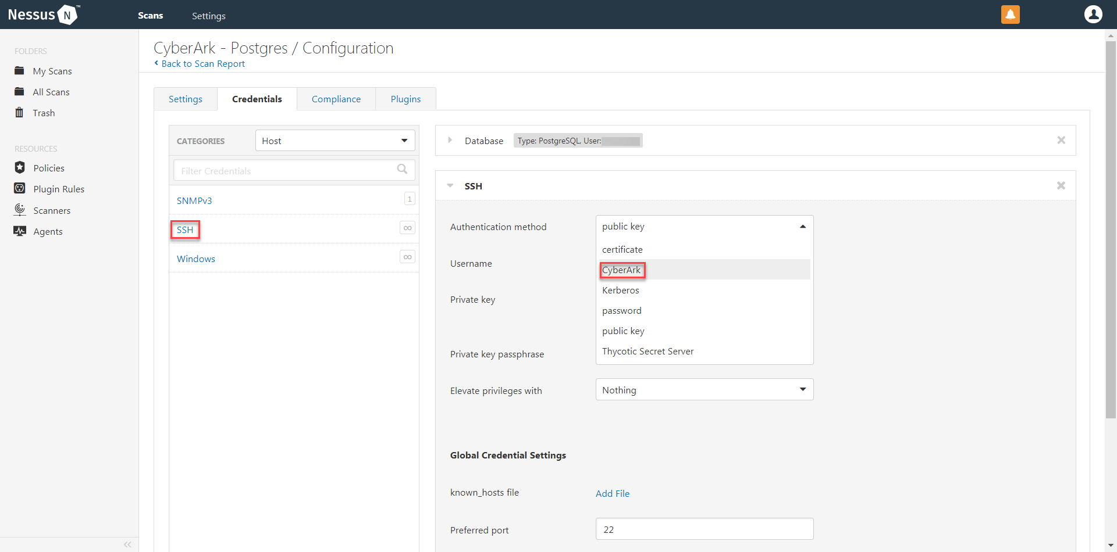This screenshot has height=552, width=1117.
Task: Click the Preferred port input field
Action: [x=704, y=529]
